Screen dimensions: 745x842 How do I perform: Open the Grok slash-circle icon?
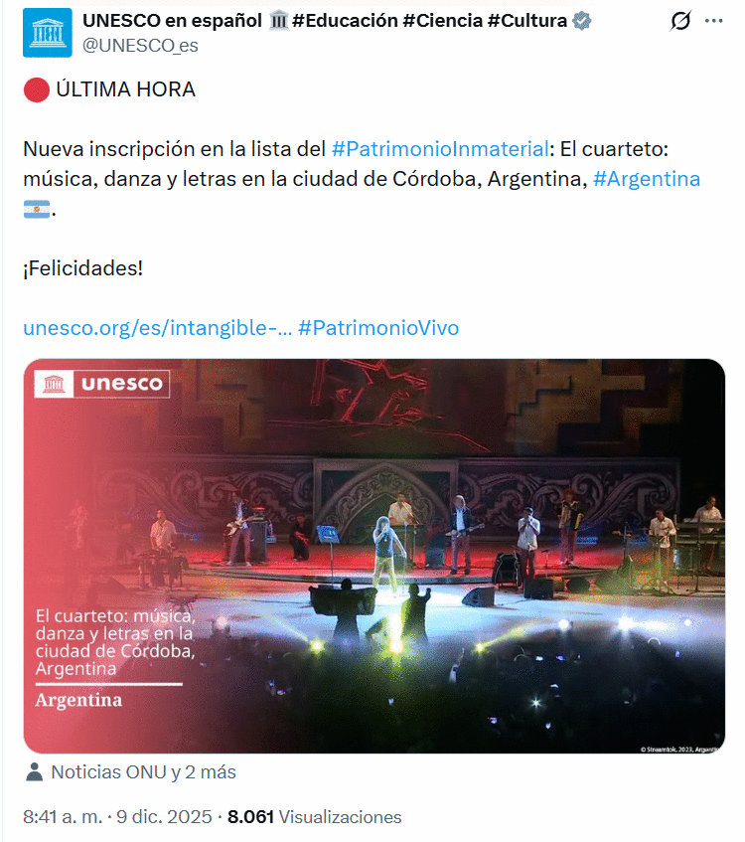680,21
